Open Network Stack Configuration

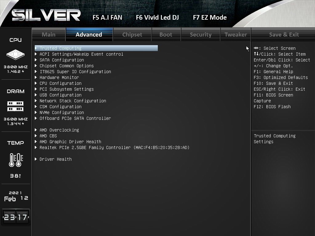tap(70, 101)
